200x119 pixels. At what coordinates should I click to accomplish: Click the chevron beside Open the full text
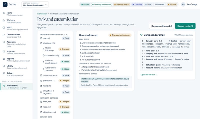click(x=157, y=74)
